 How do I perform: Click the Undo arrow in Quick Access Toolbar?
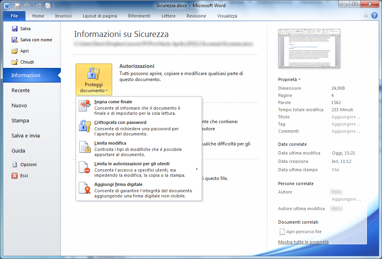point(26,6)
